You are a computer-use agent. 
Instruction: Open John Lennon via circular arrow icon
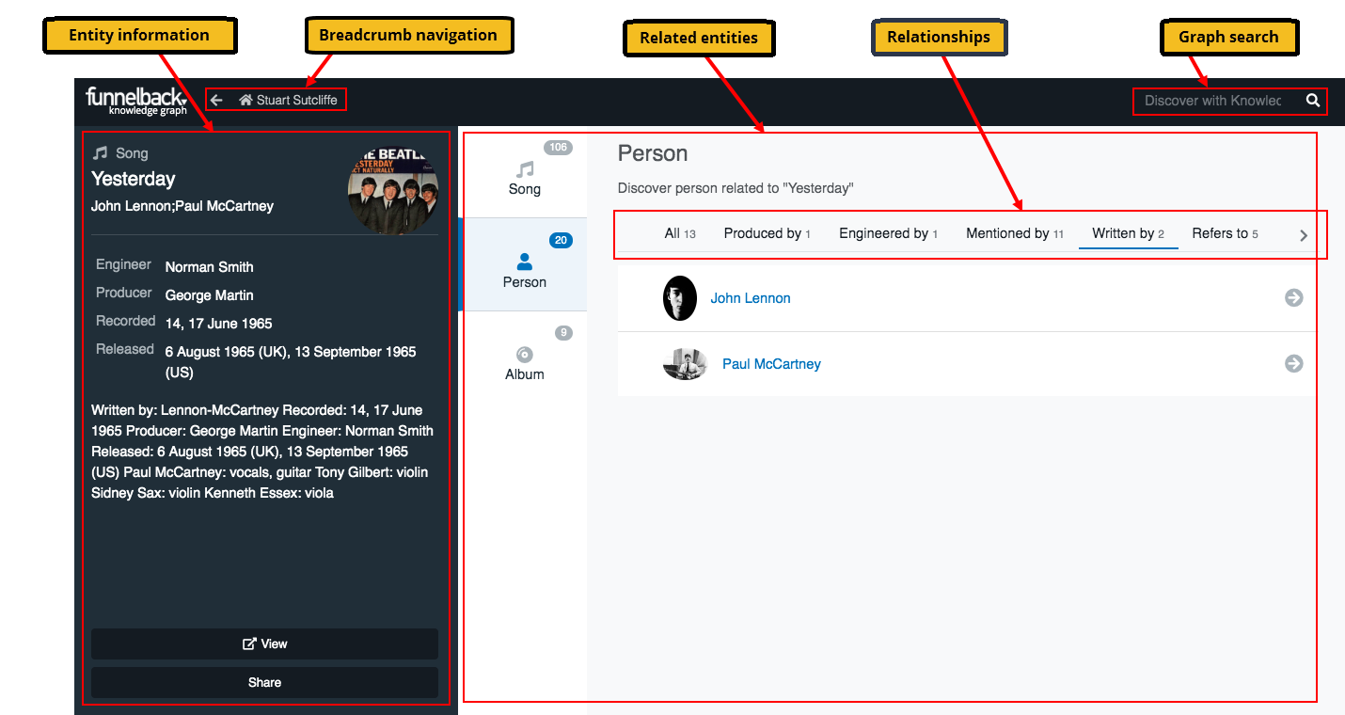pos(1293,297)
